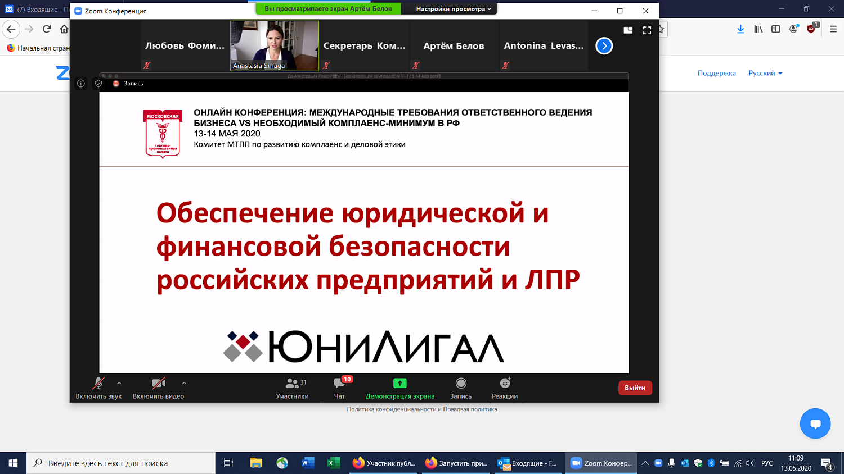Click Firefox forward navigation arrow

(29, 29)
